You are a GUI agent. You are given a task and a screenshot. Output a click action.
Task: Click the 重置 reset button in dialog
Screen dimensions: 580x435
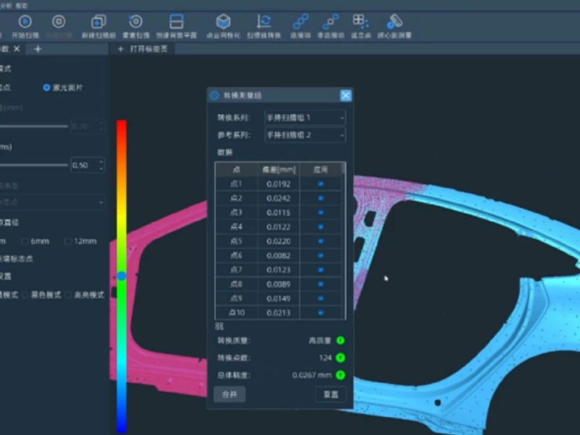[331, 394]
